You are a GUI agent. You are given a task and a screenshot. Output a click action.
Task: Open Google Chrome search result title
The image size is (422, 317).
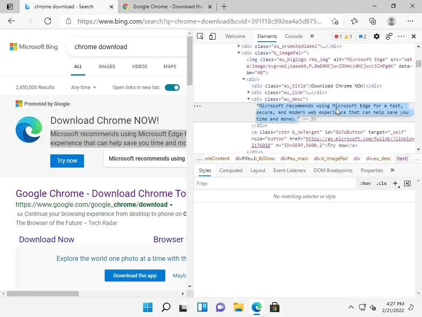click(101, 194)
